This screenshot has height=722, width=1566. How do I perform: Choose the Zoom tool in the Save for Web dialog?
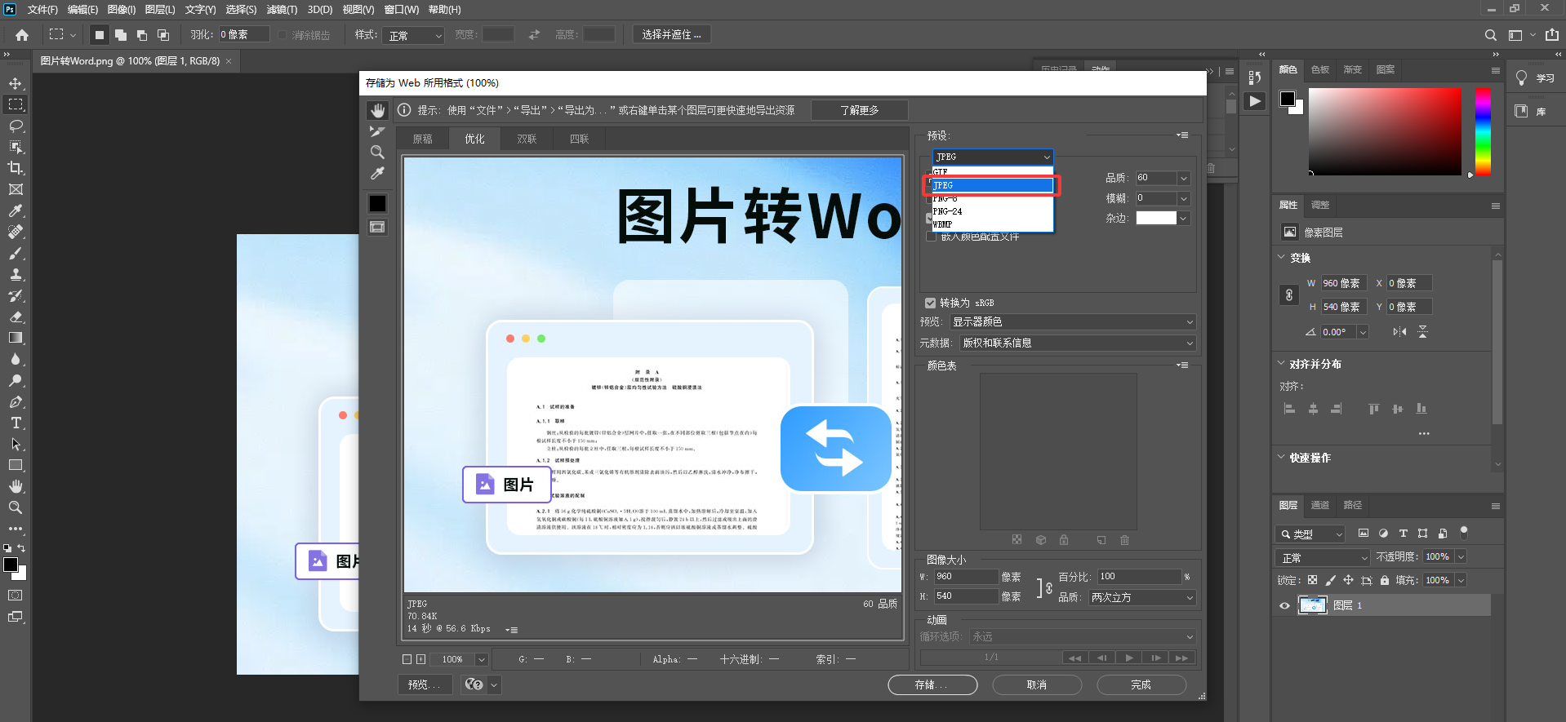coord(377,152)
